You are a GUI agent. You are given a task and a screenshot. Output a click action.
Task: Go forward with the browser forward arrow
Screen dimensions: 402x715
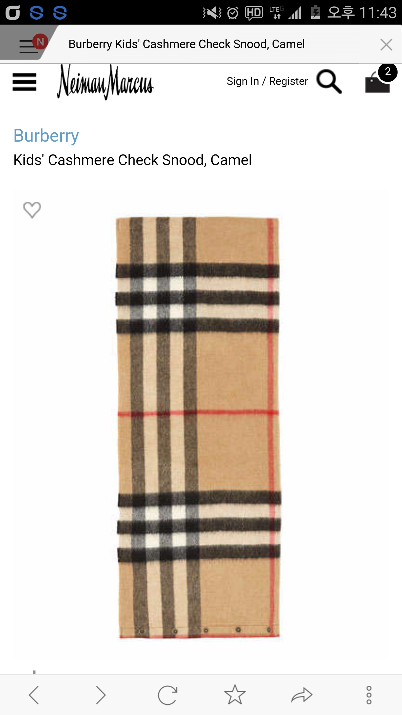[x=101, y=695]
